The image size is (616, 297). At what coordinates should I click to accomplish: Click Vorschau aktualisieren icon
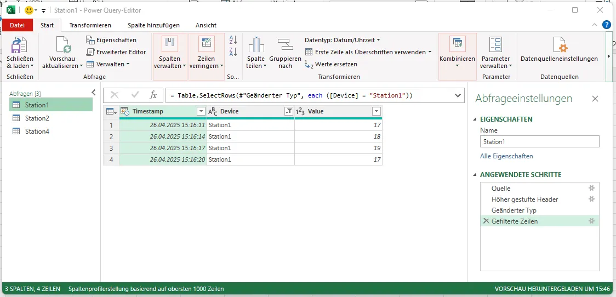point(63,45)
